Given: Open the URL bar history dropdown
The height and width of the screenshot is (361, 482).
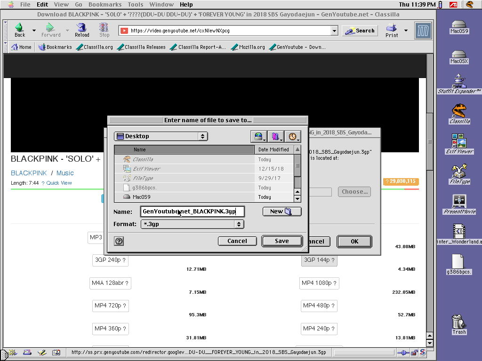Looking at the screenshot, I should coord(335,31).
